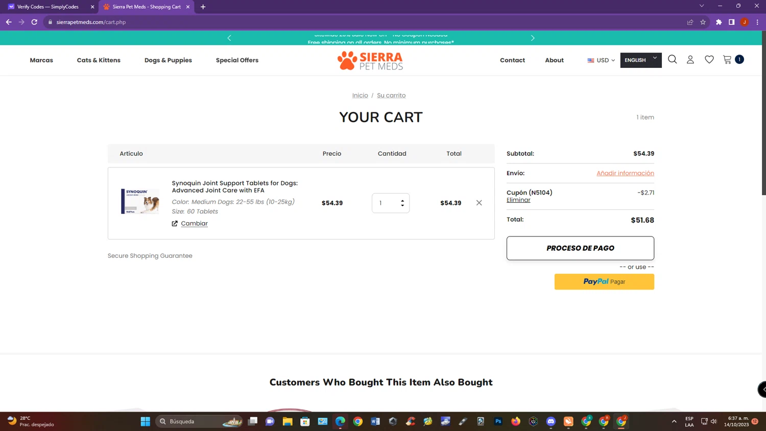766x431 pixels.
Task: Open the browser extensions puzzle icon
Action: point(719,22)
